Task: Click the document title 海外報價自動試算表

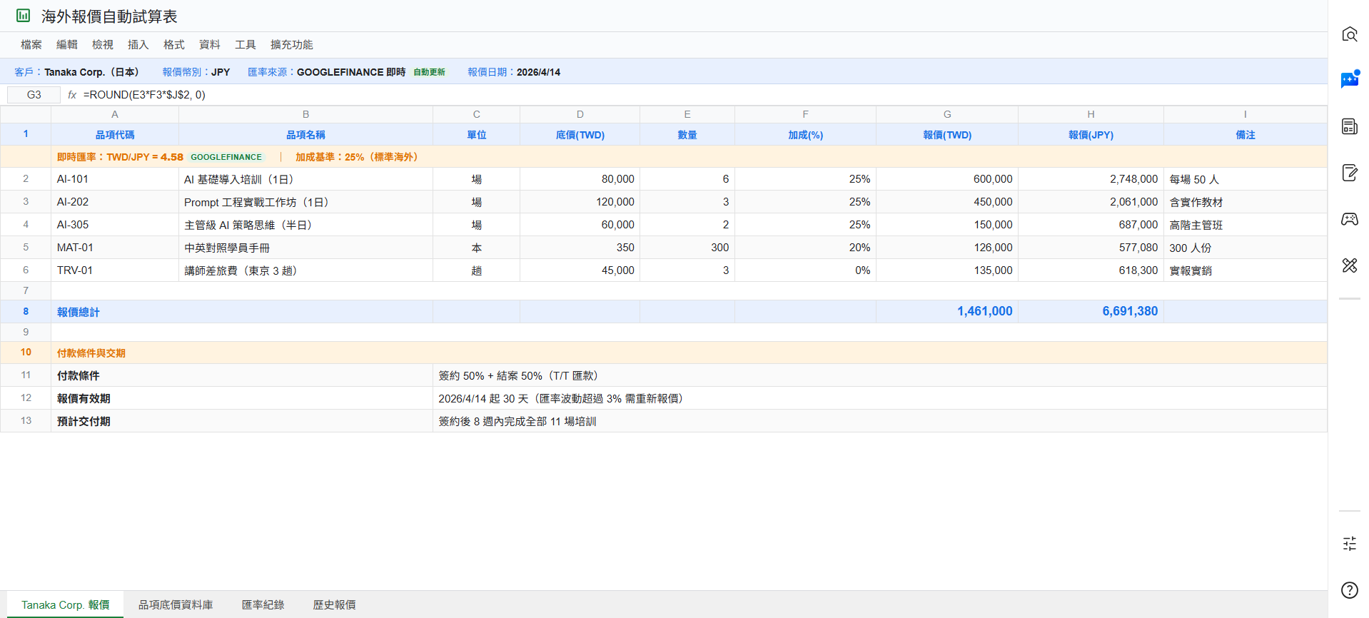Action: (x=109, y=16)
